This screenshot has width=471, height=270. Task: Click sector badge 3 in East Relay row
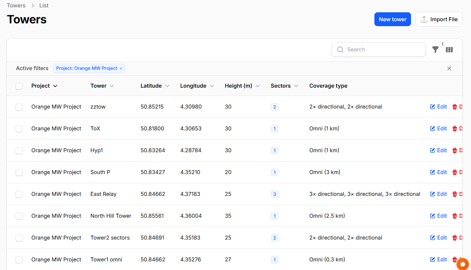(x=274, y=194)
